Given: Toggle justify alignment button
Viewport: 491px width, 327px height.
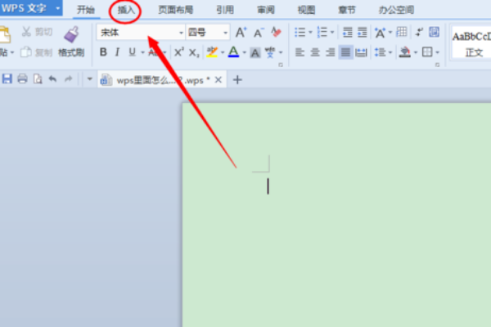Looking at the screenshot, I should 346,52.
